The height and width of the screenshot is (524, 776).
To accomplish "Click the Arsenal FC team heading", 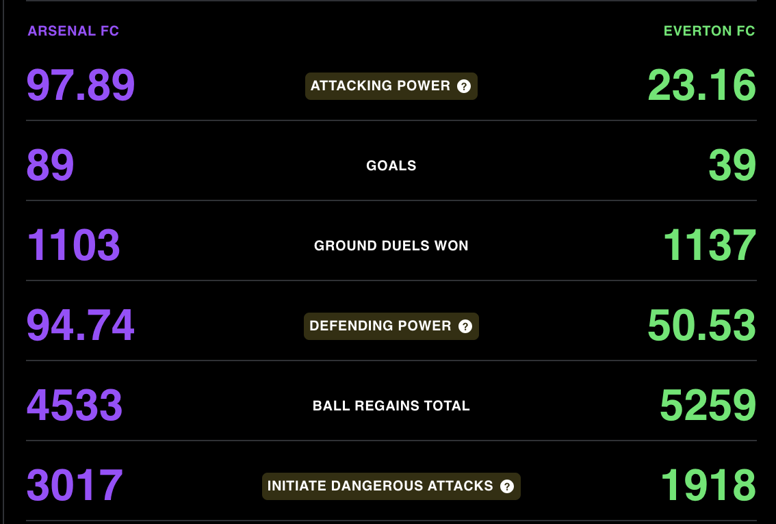I will (73, 31).
